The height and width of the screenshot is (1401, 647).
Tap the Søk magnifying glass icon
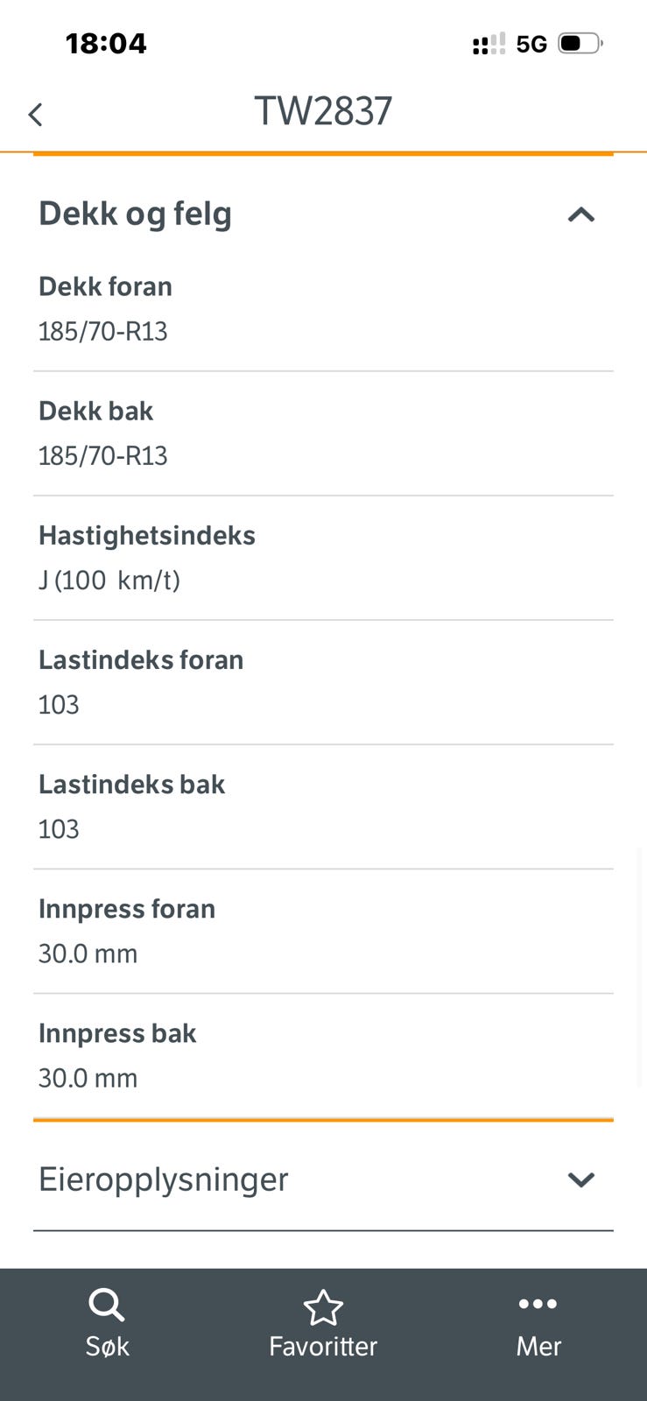click(x=107, y=1306)
